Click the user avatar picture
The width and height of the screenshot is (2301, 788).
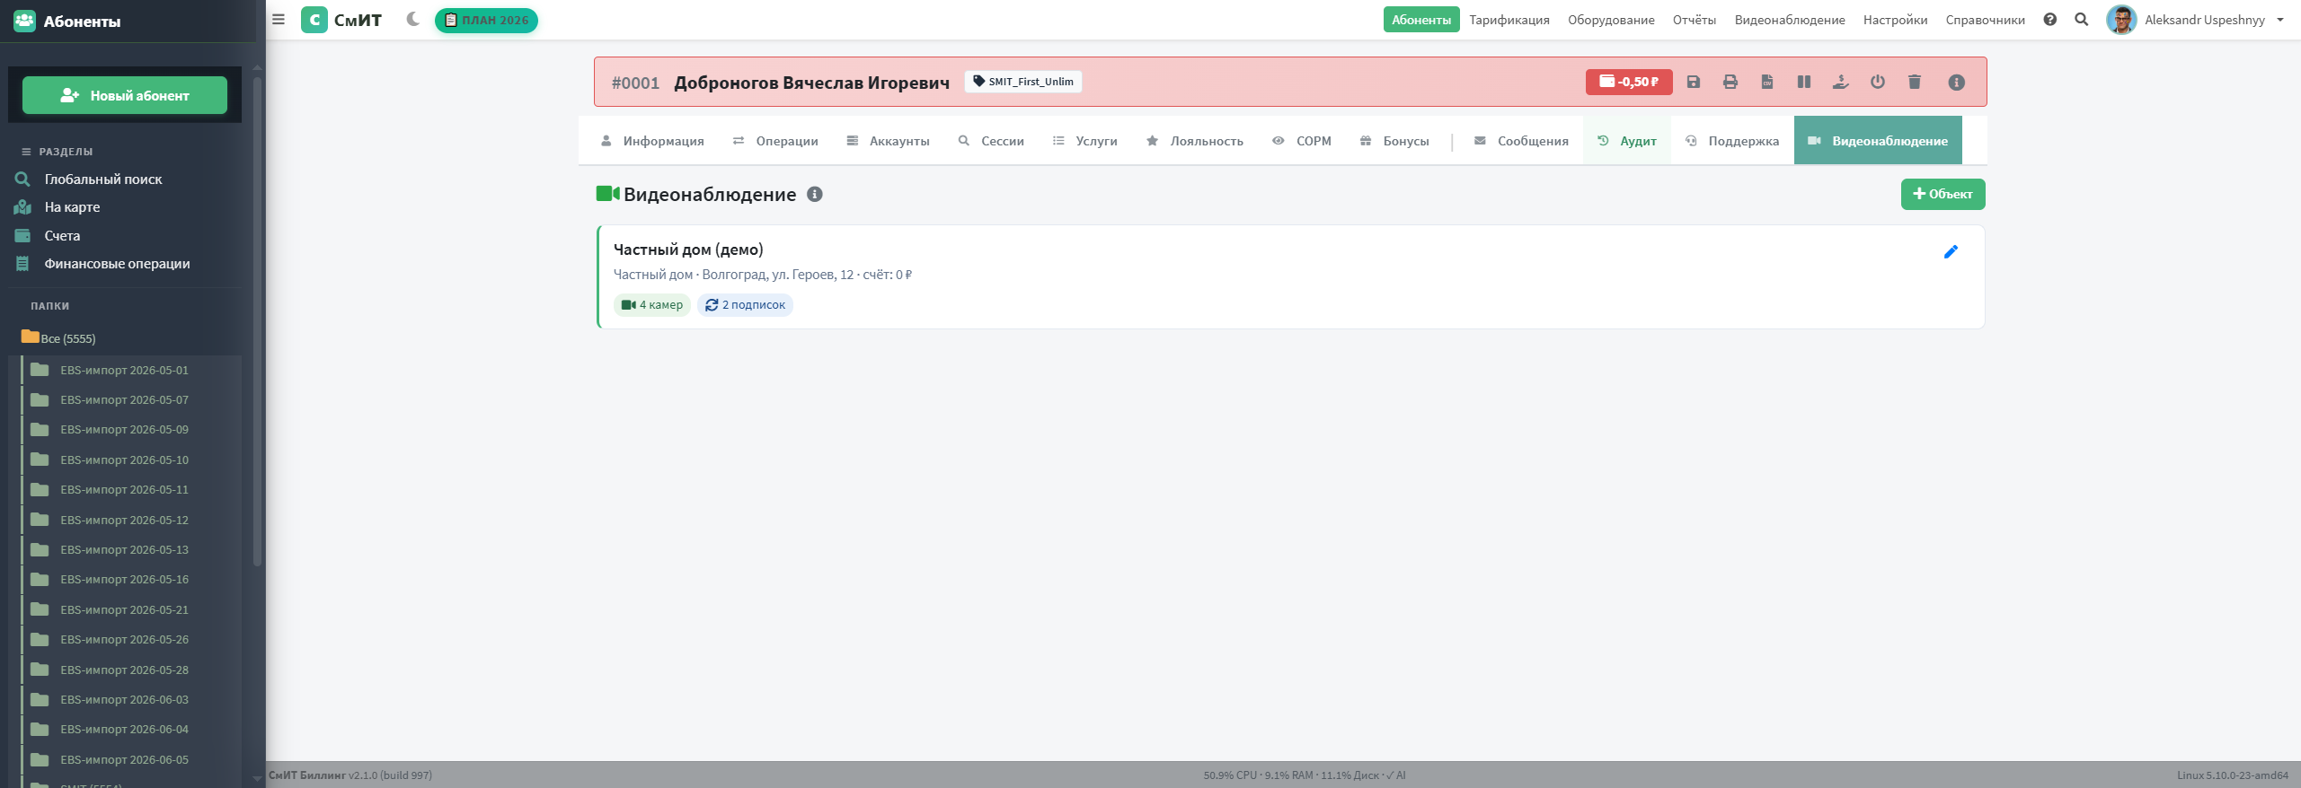pos(2121,20)
